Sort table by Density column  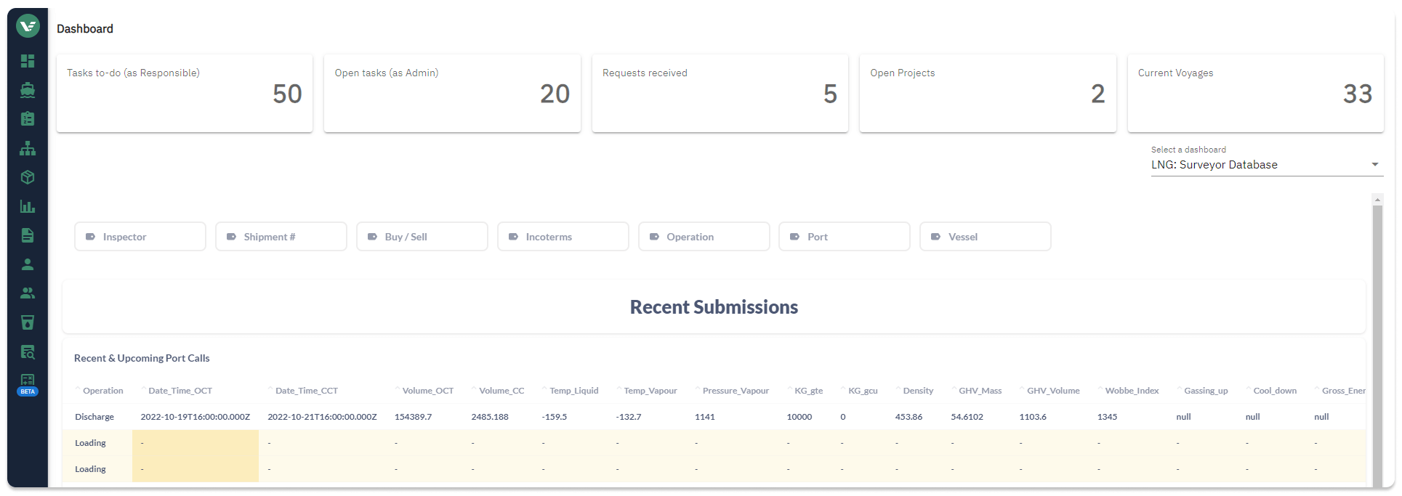point(918,391)
